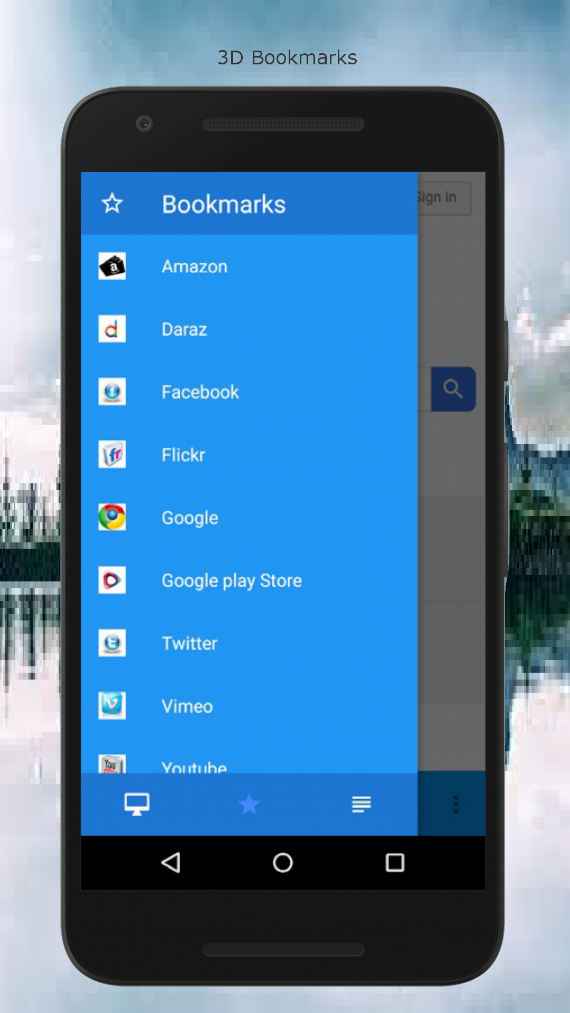Select the Amazon bookmark label
570x1013 pixels.
coord(195,266)
